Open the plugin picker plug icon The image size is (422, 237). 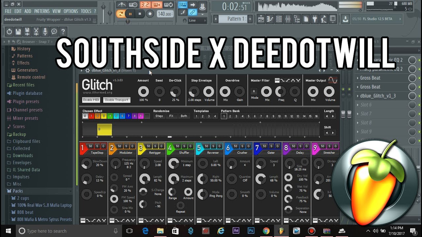click(x=315, y=19)
